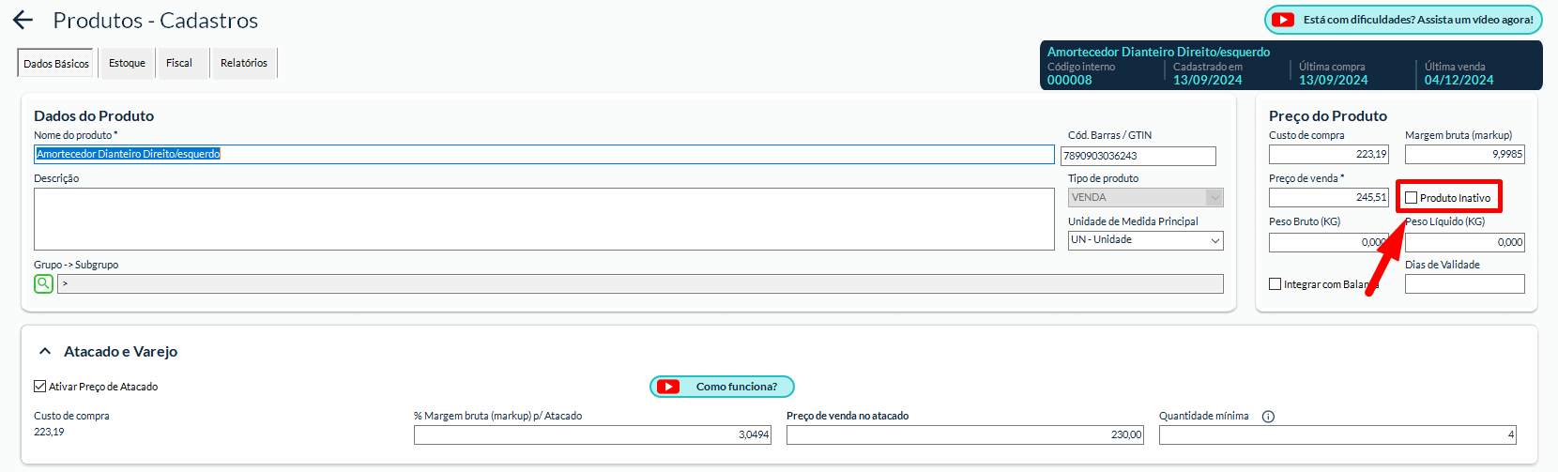Click the green group search magnifier icon
The height and width of the screenshot is (472, 1558).
[x=43, y=283]
